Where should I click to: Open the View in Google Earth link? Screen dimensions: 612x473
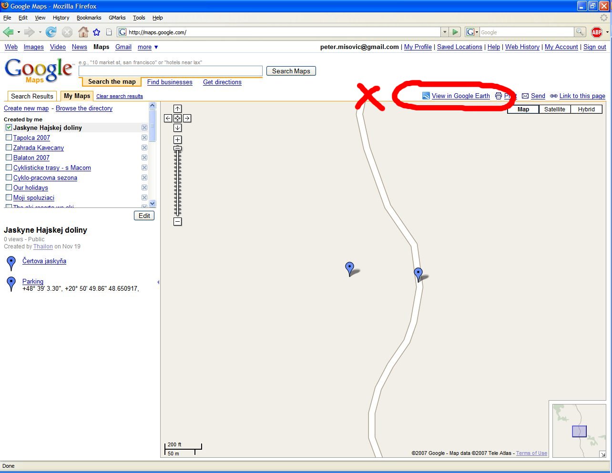pyautogui.click(x=461, y=96)
